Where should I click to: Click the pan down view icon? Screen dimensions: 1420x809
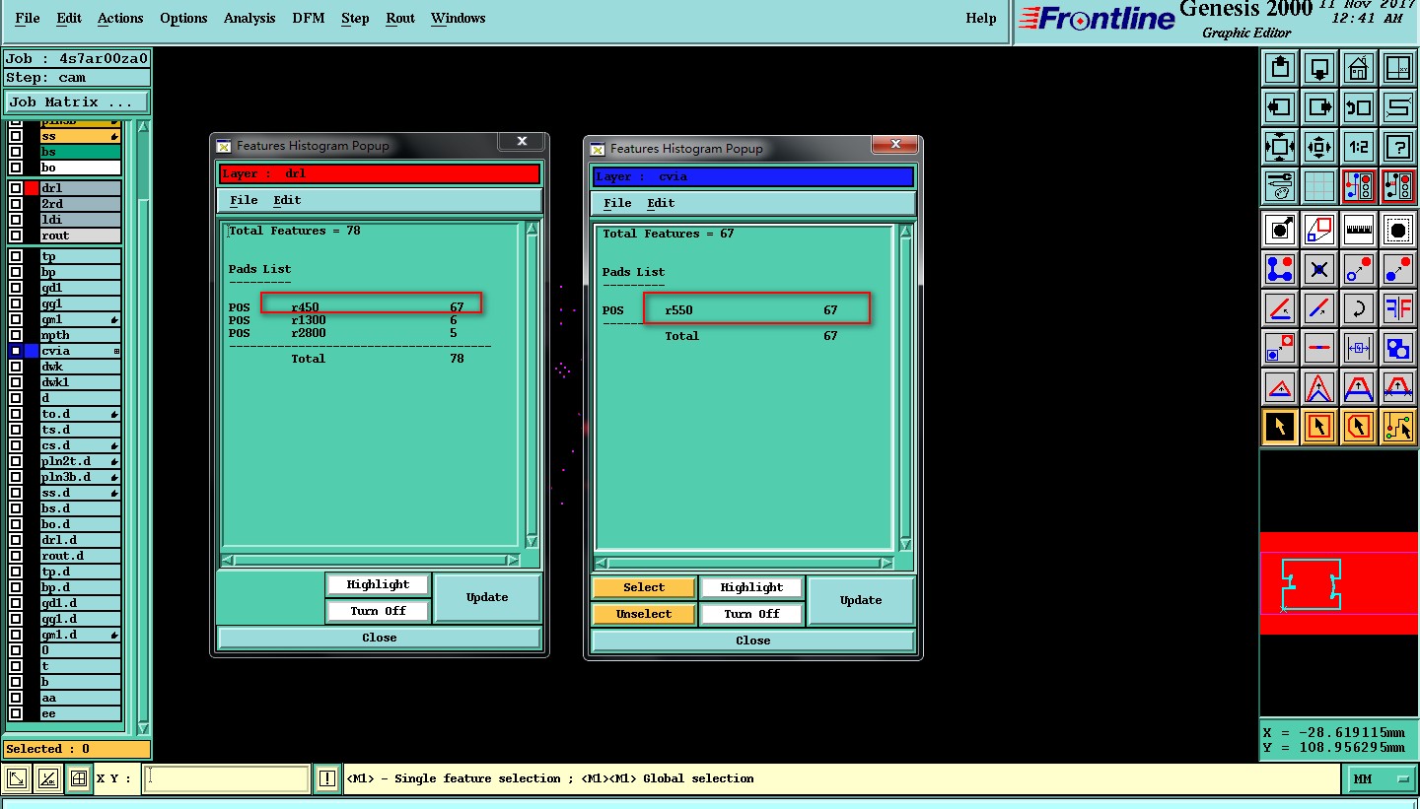coord(1319,68)
